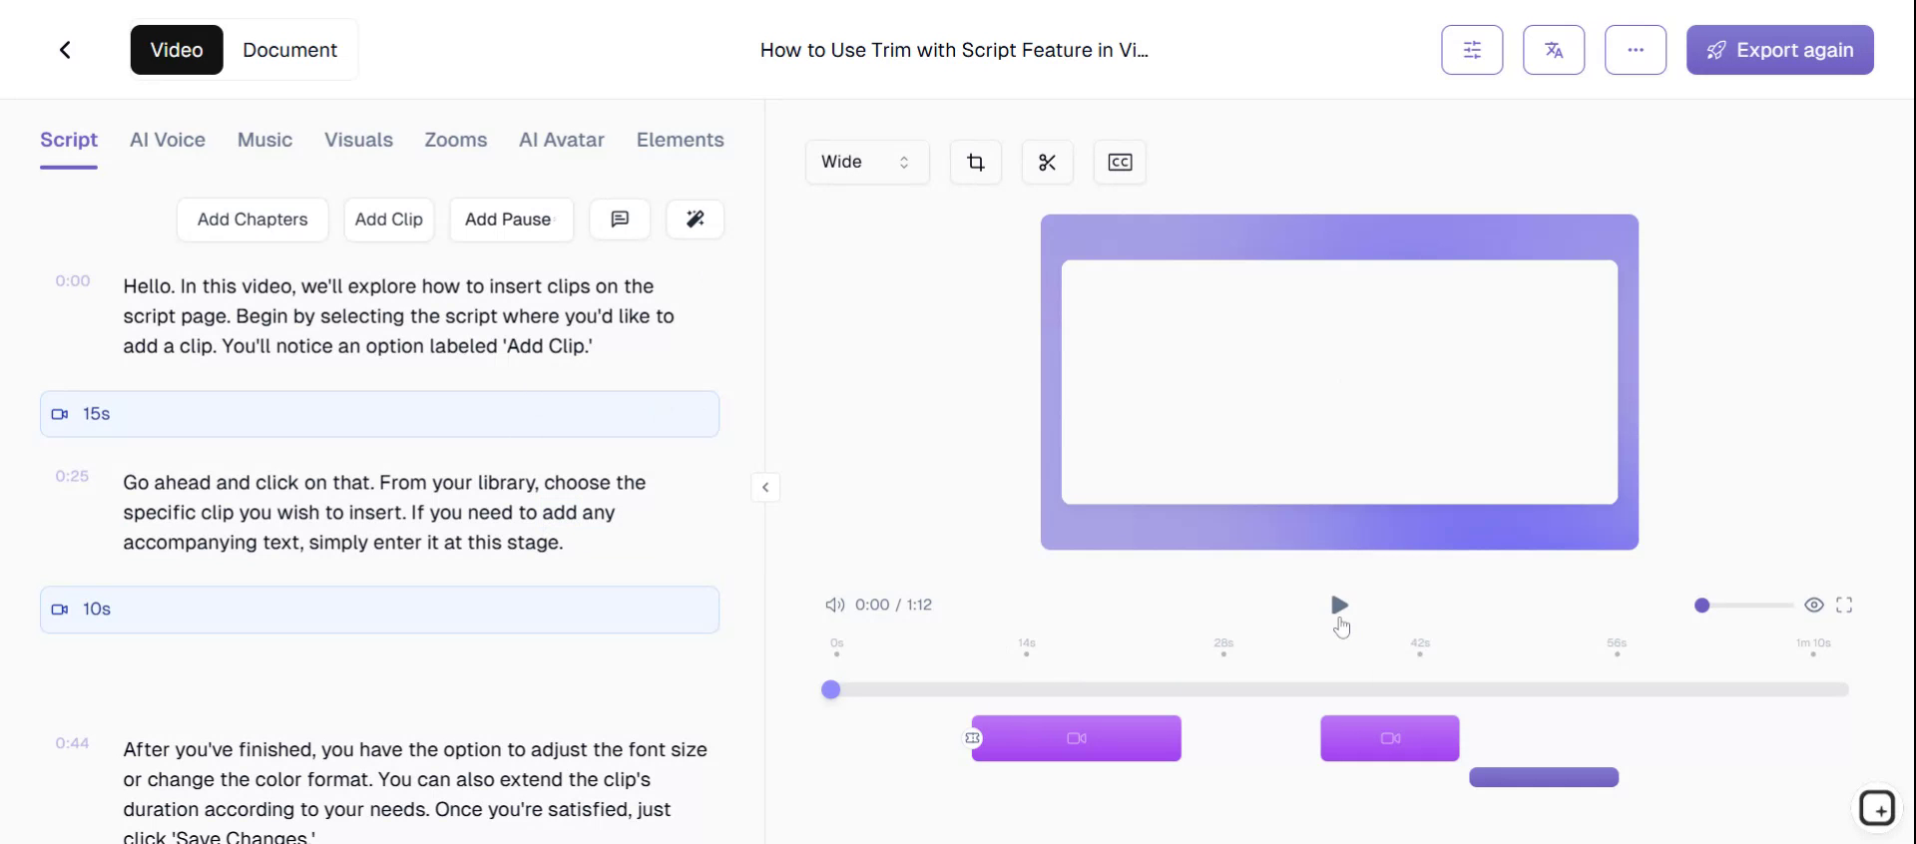
Task: Open the settings sliders icon
Action: coord(1472,50)
